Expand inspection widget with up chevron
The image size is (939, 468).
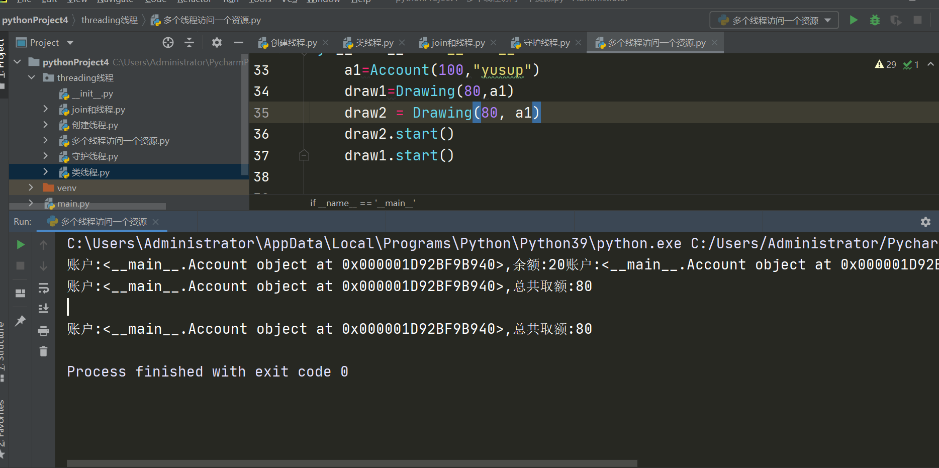tap(930, 64)
